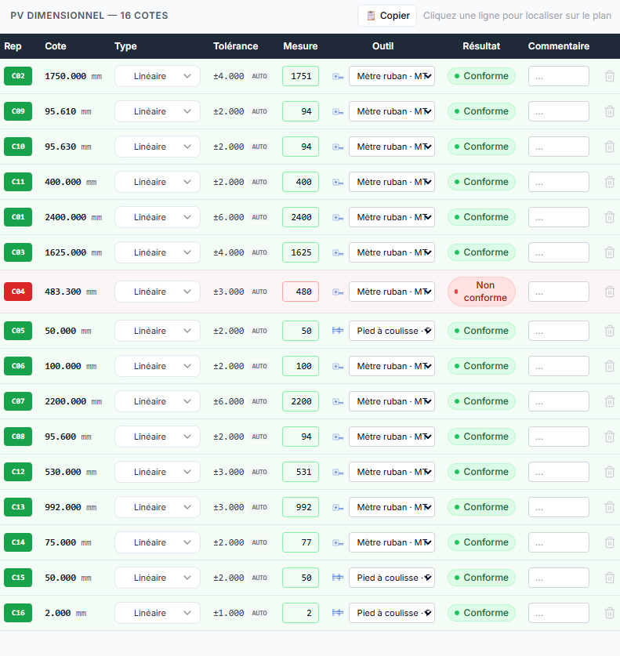Select the C11 reference badge
The width and height of the screenshot is (620, 656).
18,182
